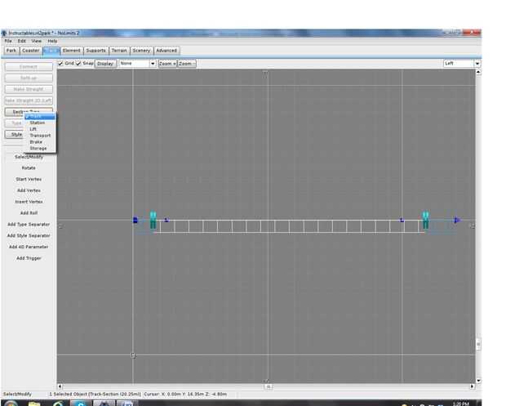Activate the Add Roll tool
Screen dimensions: 506x406
click(29, 213)
